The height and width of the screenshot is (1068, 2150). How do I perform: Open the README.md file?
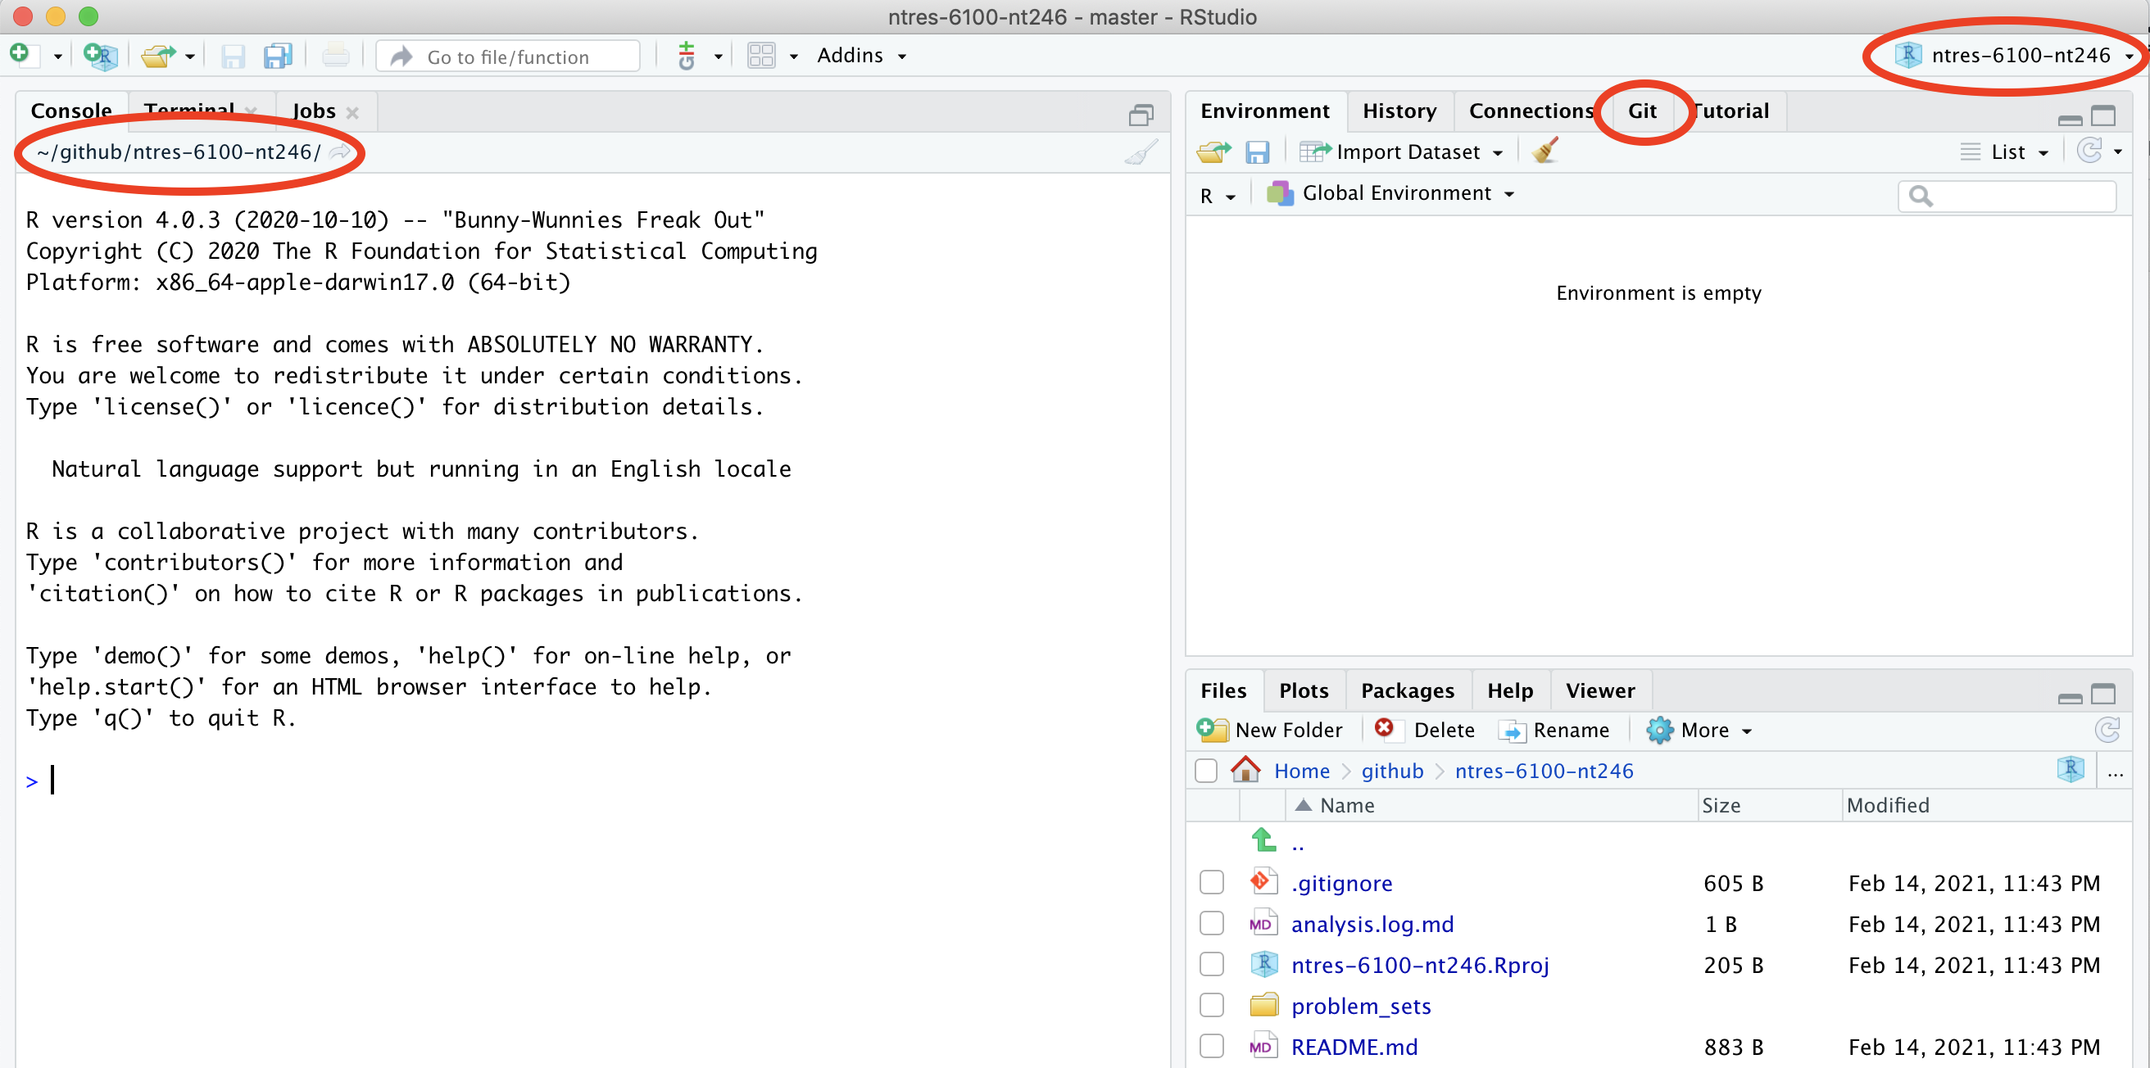(1354, 1047)
